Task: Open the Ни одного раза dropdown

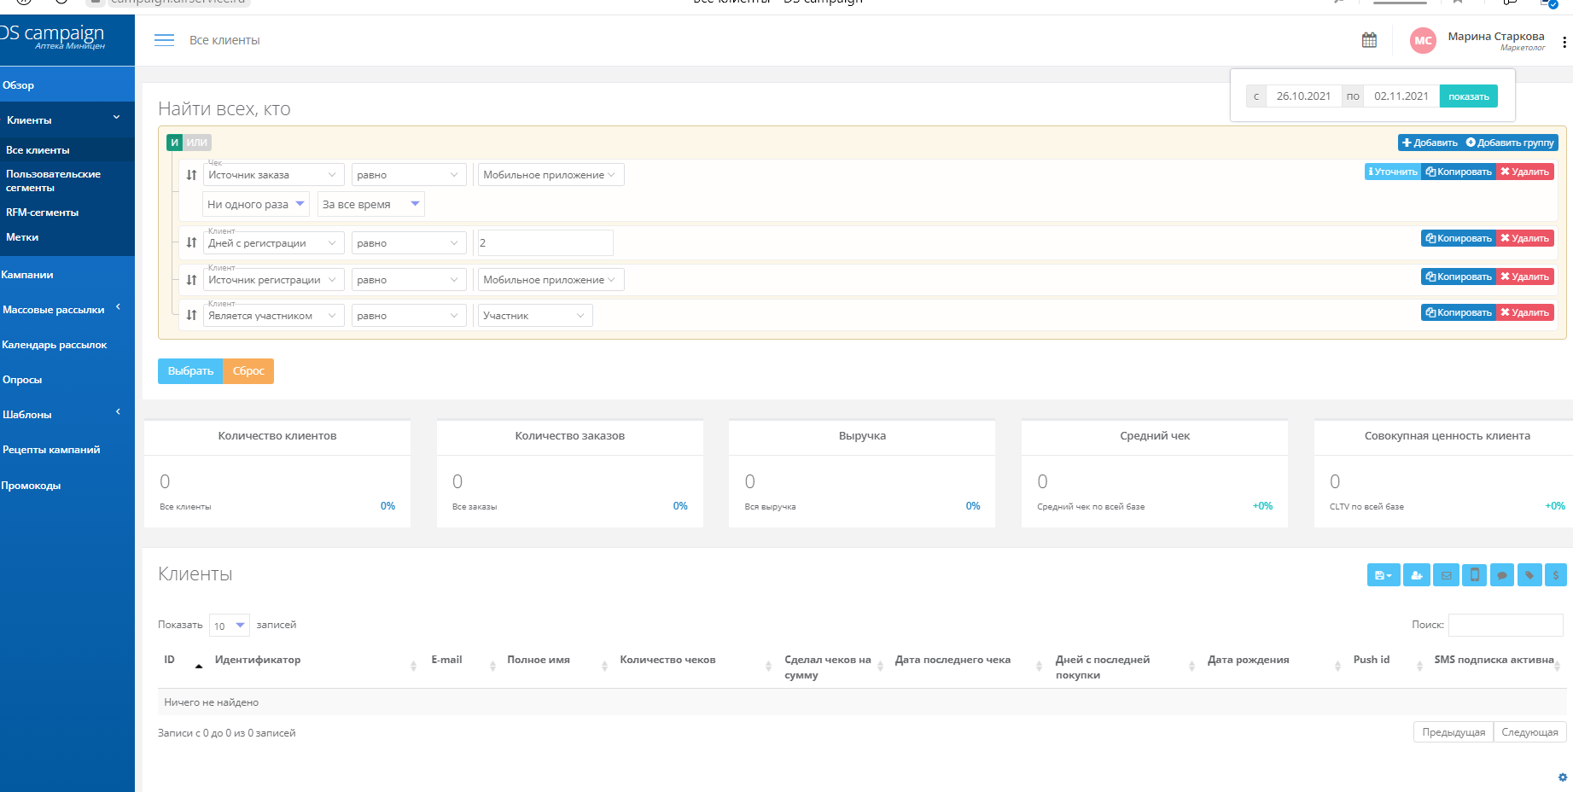Action: click(255, 204)
